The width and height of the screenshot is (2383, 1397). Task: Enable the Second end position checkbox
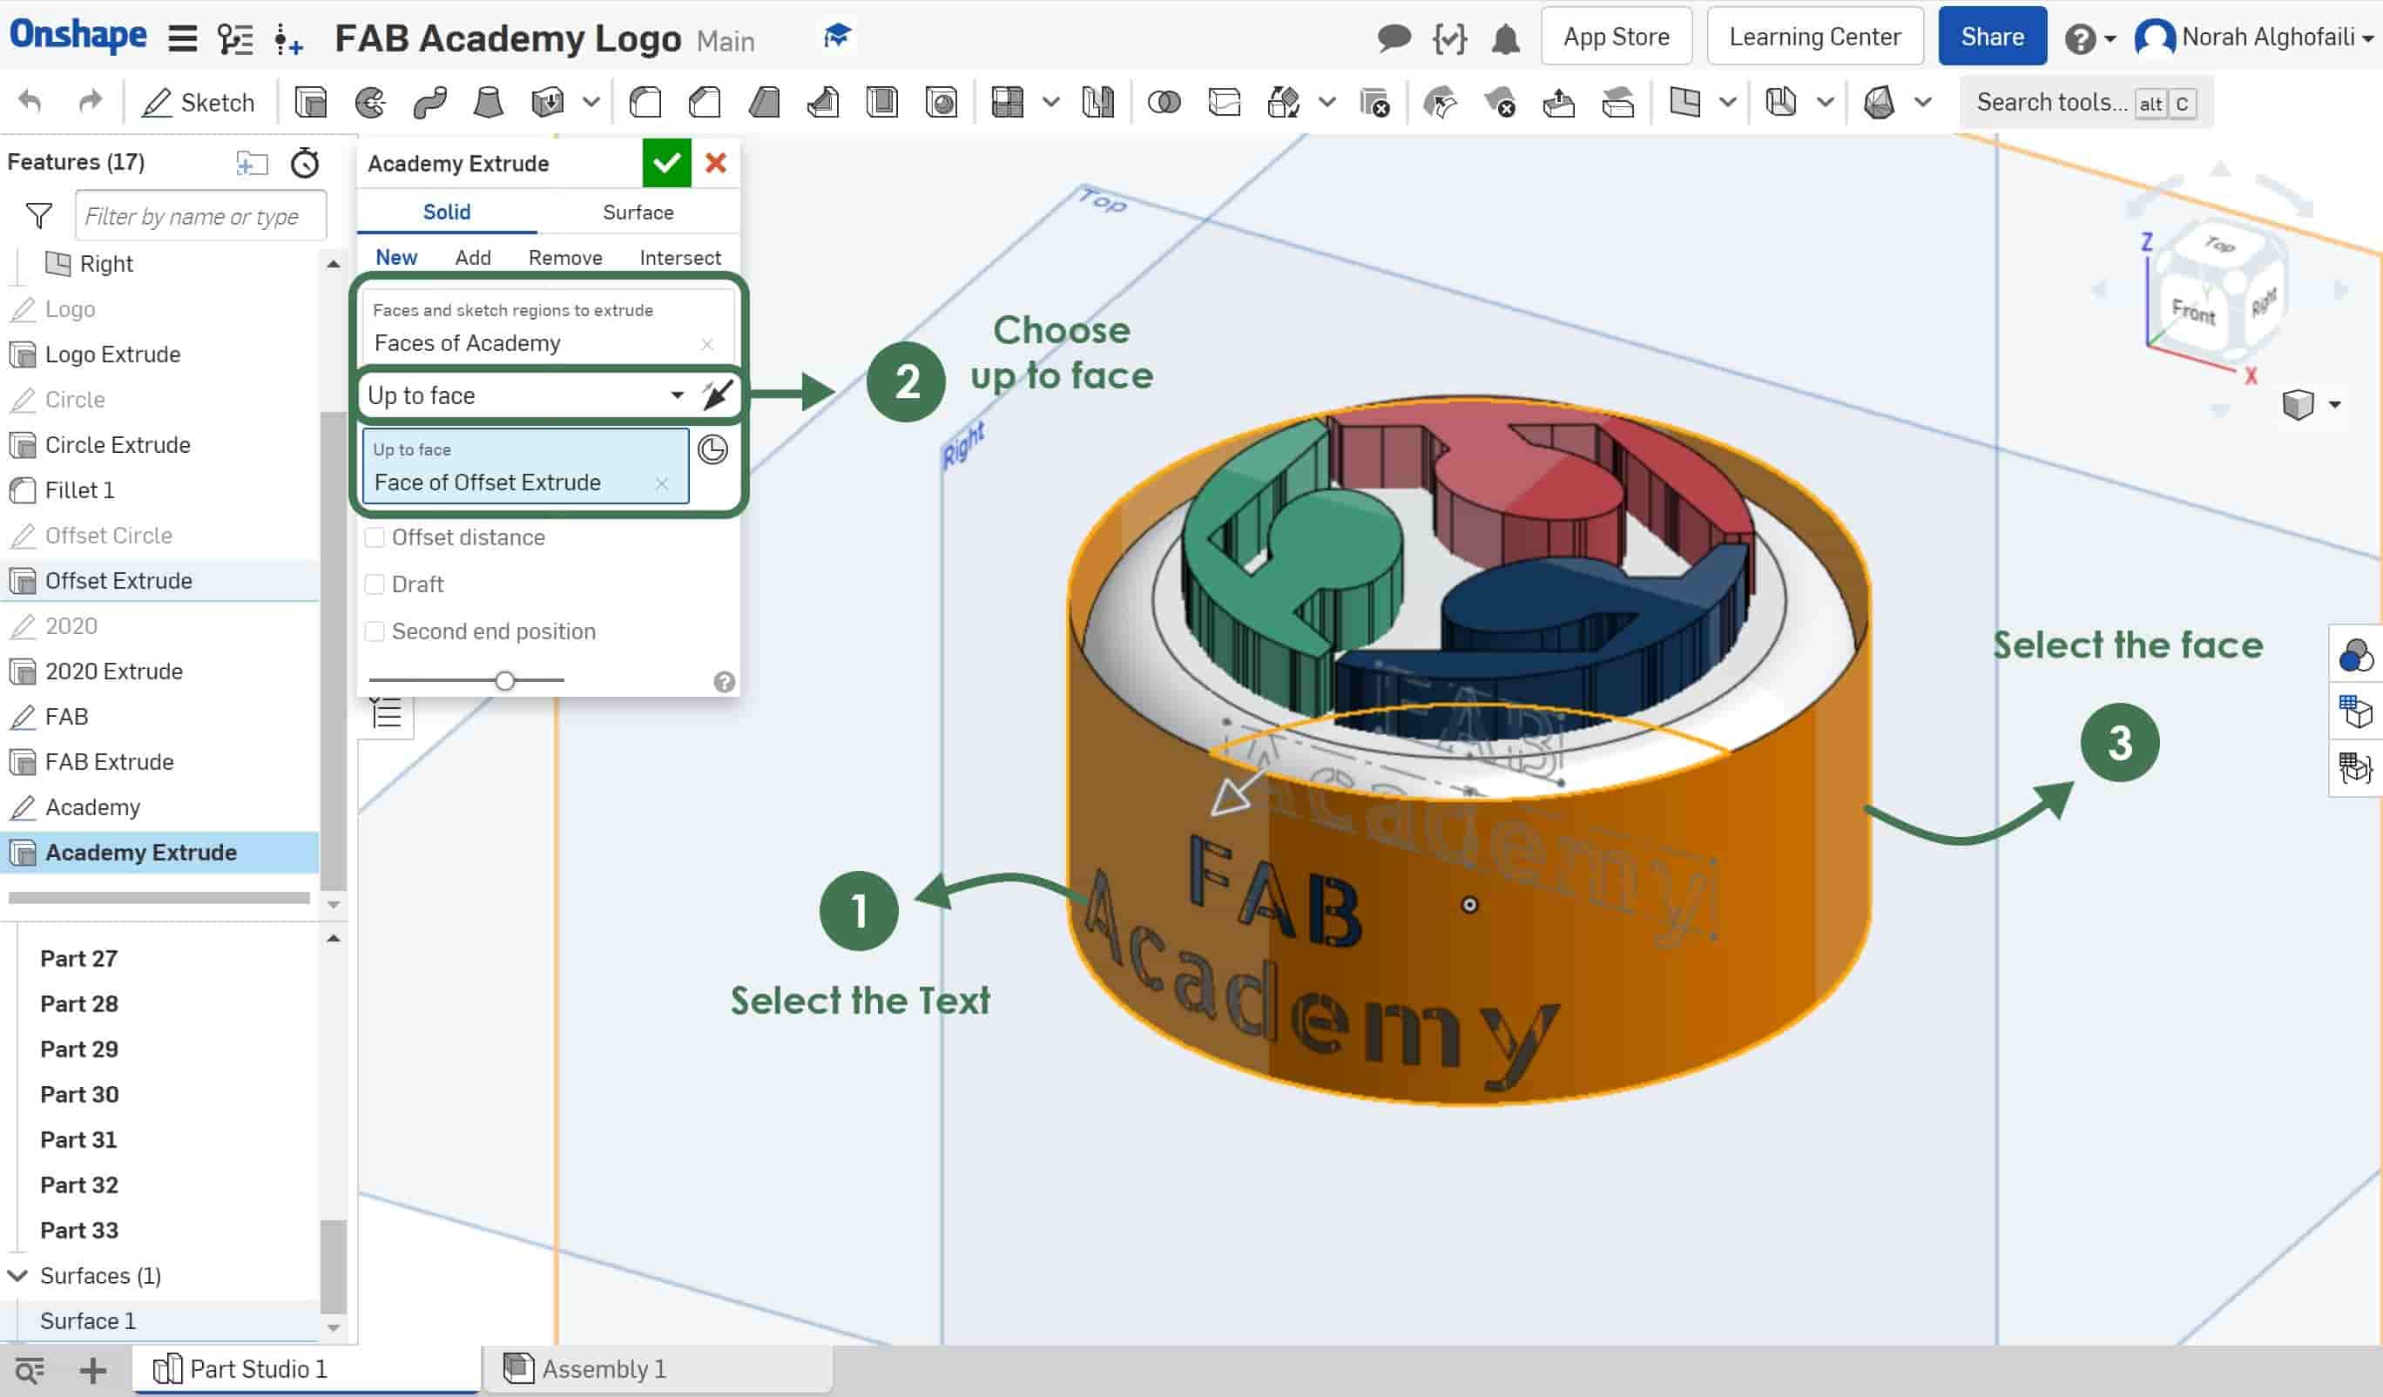point(375,631)
